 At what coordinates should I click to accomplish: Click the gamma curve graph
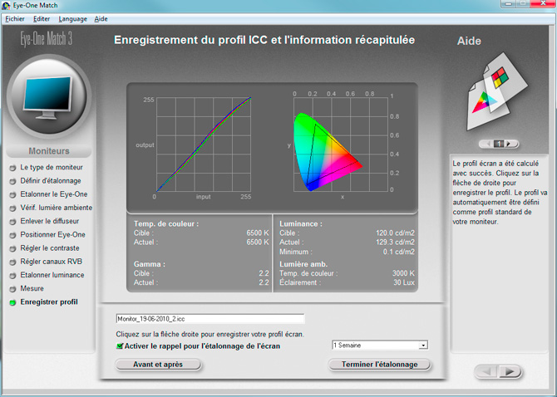[x=204, y=145]
